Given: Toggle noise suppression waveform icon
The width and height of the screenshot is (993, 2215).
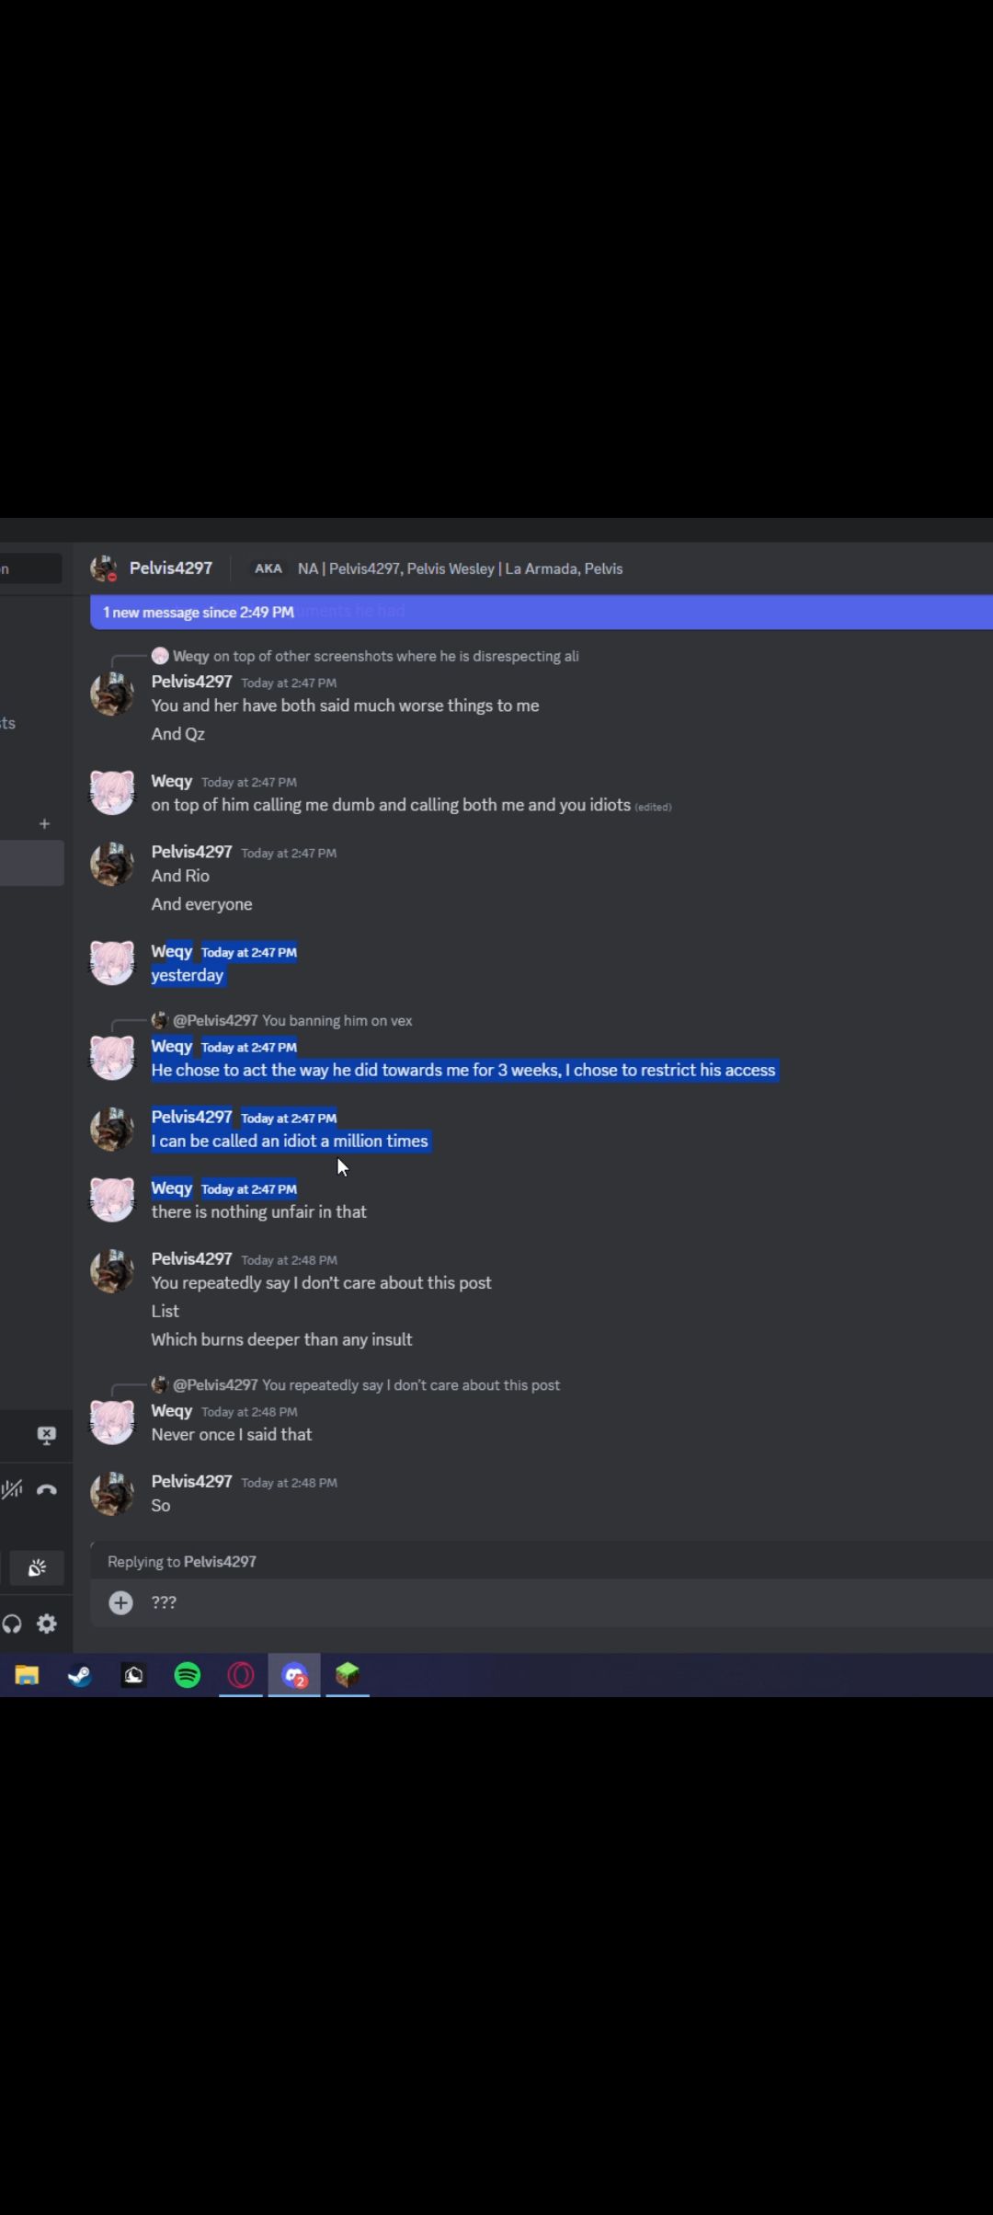Looking at the screenshot, I should (12, 1489).
